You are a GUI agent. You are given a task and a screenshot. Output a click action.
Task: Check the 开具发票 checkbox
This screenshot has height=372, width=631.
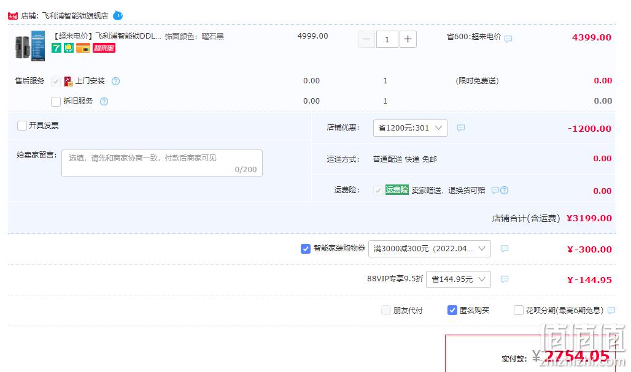(x=22, y=126)
